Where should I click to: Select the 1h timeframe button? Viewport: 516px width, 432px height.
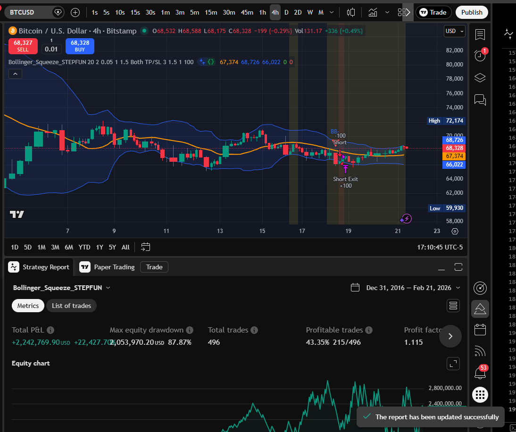(262, 12)
